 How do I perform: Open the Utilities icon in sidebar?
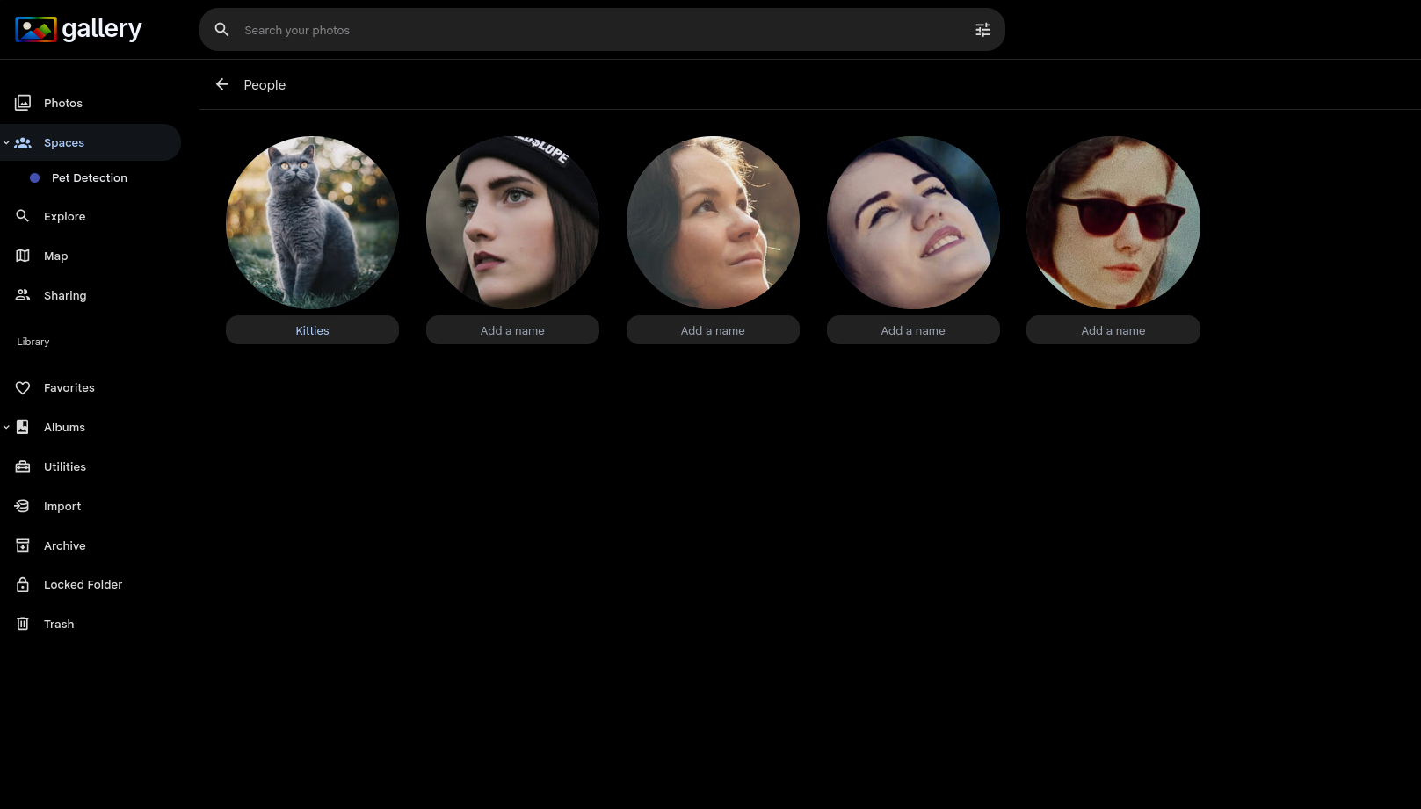tap(23, 466)
